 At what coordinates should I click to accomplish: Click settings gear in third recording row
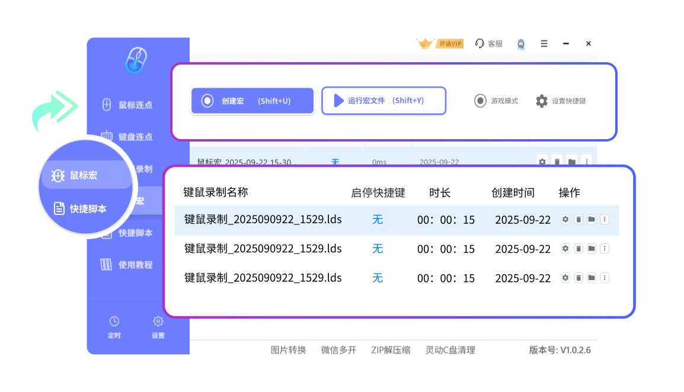coord(565,278)
